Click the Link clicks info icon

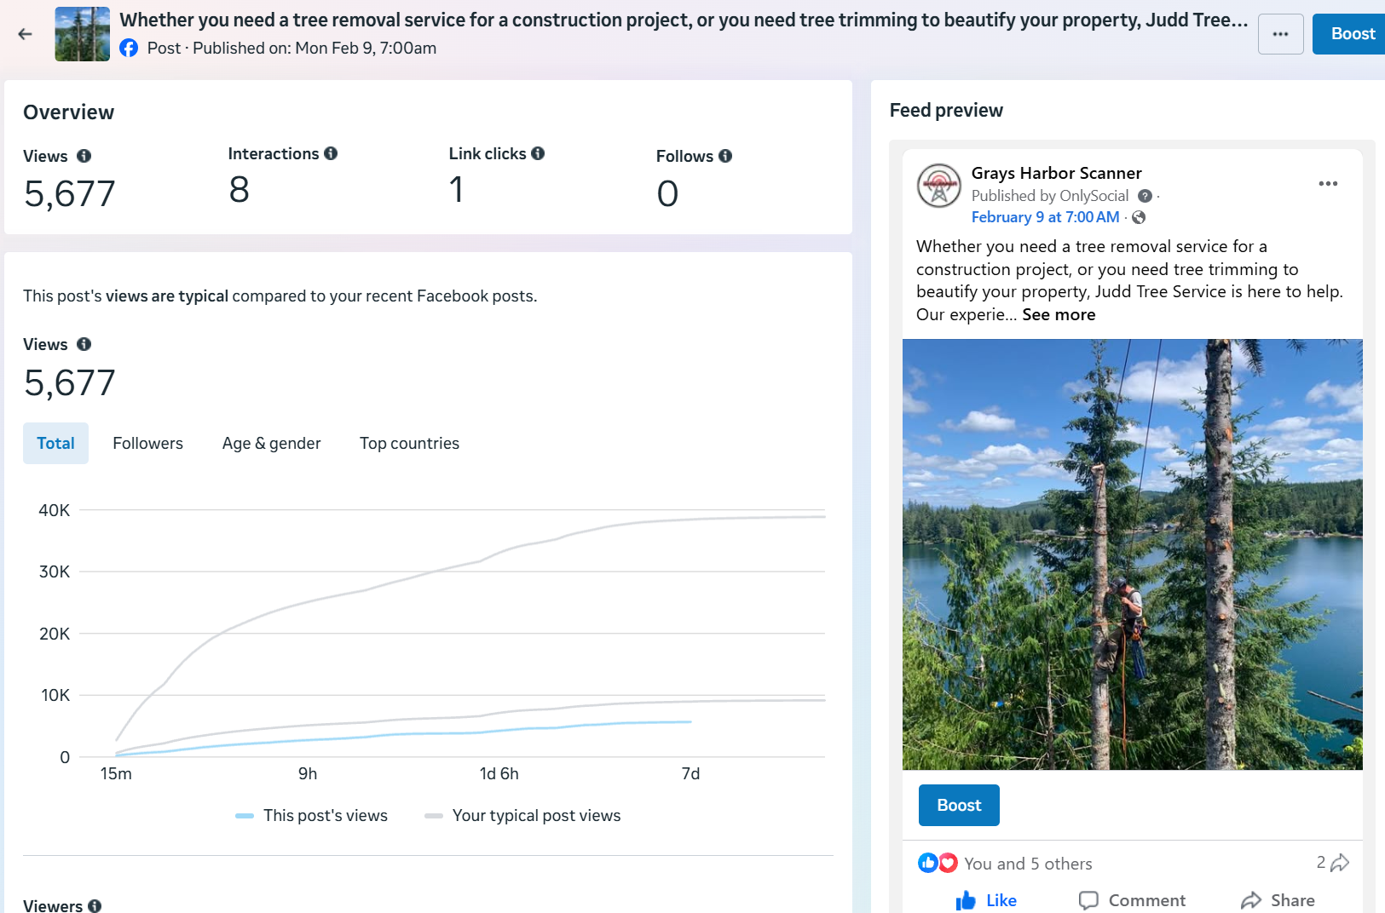(x=538, y=153)
